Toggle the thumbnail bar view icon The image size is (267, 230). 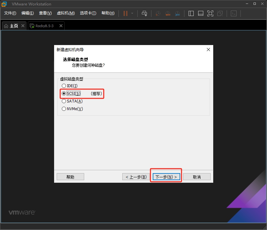coord(201,13)
